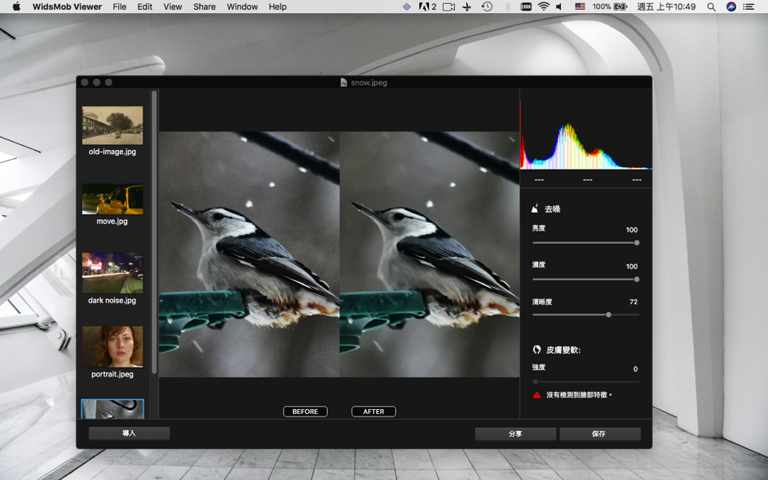Click the snow.jpeg window title text
The image size is (768, 480).
[x=369, y=82]
